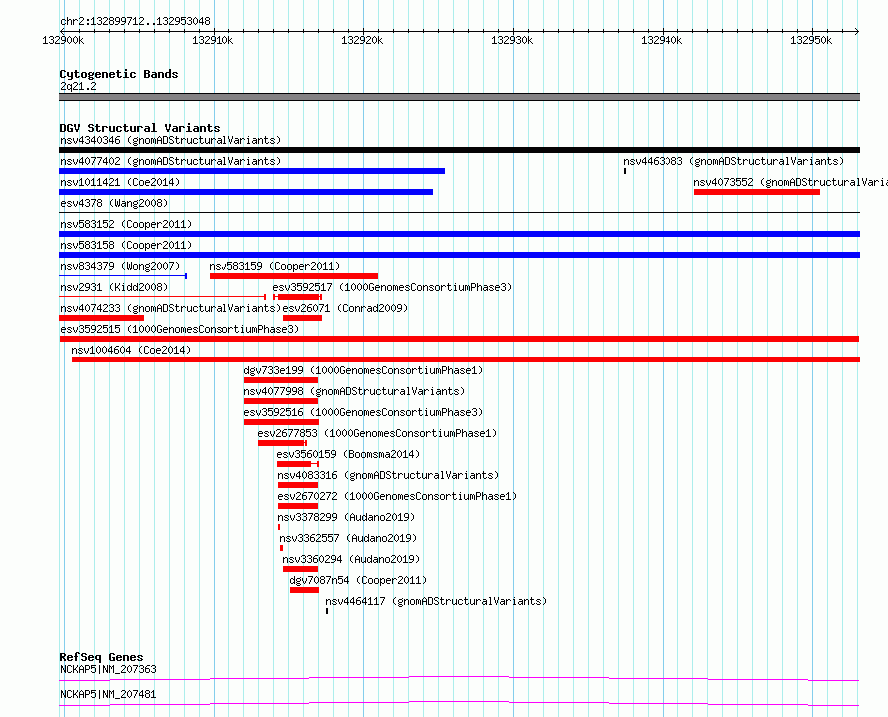Select nsv4077998 gnomAD label
Screen dimensions: 888x717
pyautogui.click(x=354, y=391)
